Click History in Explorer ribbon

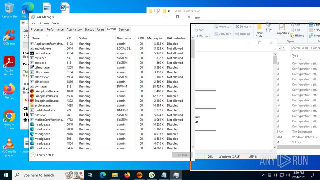tap(297, 35)
